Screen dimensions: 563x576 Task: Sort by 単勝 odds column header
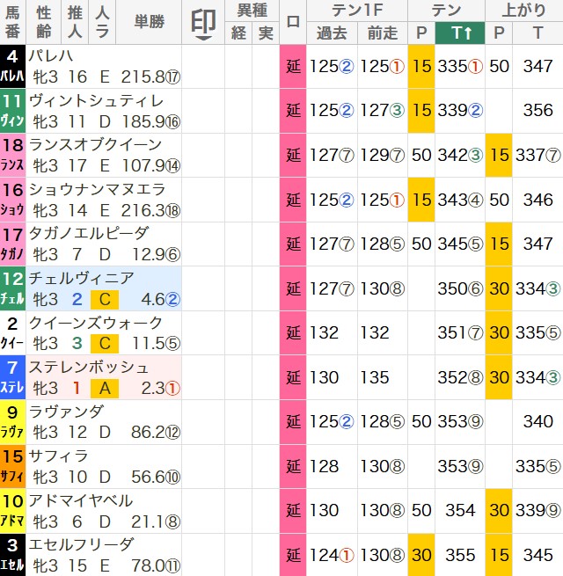coord(149,22)
